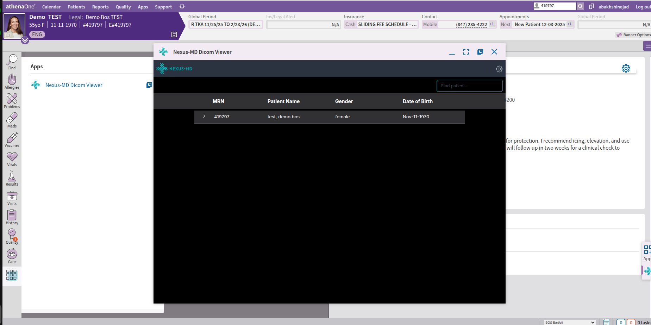This screenshot has height=325, width=651.
Task: Expand the row for MRN 419797
Action: (x=204, y=117)
